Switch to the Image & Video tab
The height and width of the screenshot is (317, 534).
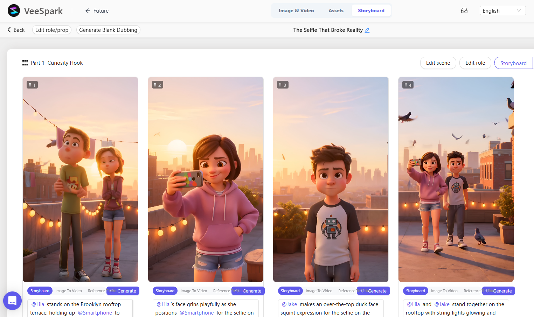(296, 10)
